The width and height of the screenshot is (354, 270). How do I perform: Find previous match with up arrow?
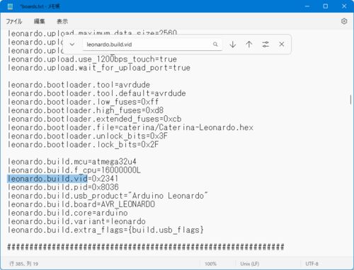point(249,45)
